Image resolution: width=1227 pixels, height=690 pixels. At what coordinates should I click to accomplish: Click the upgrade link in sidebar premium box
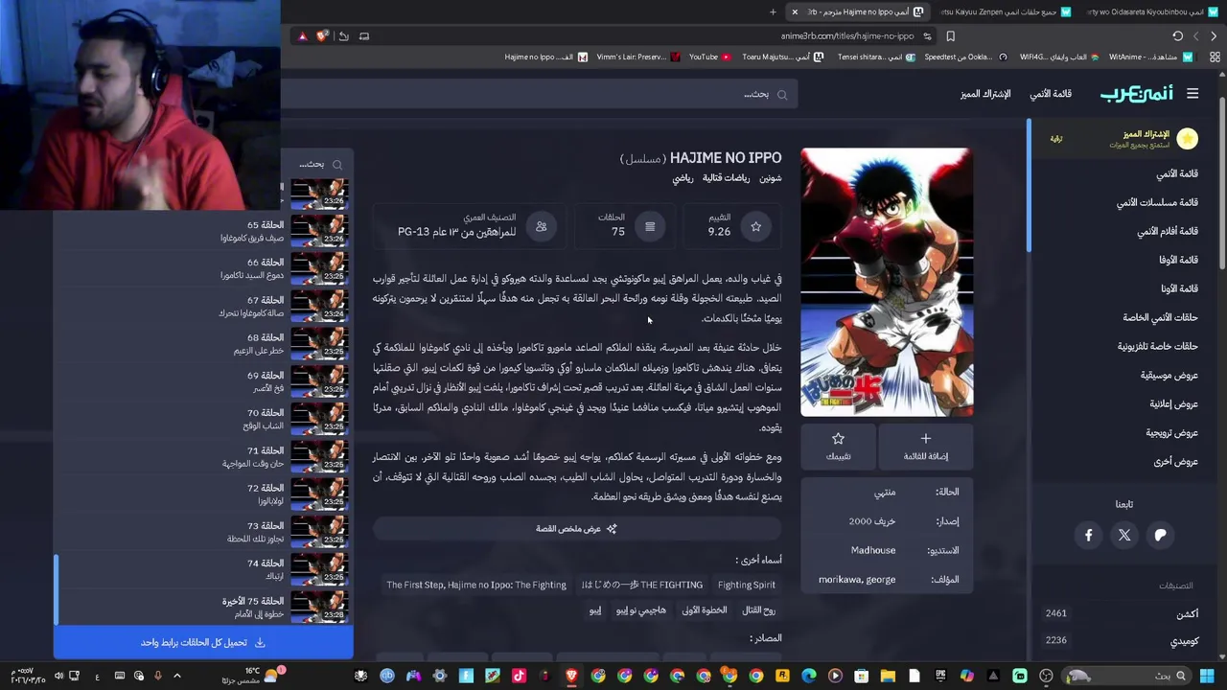pyautogui.click(x=1056, y=139)
